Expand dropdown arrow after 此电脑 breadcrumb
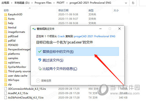The height and width of the screenshot is (101, 146). coord(12,3)
